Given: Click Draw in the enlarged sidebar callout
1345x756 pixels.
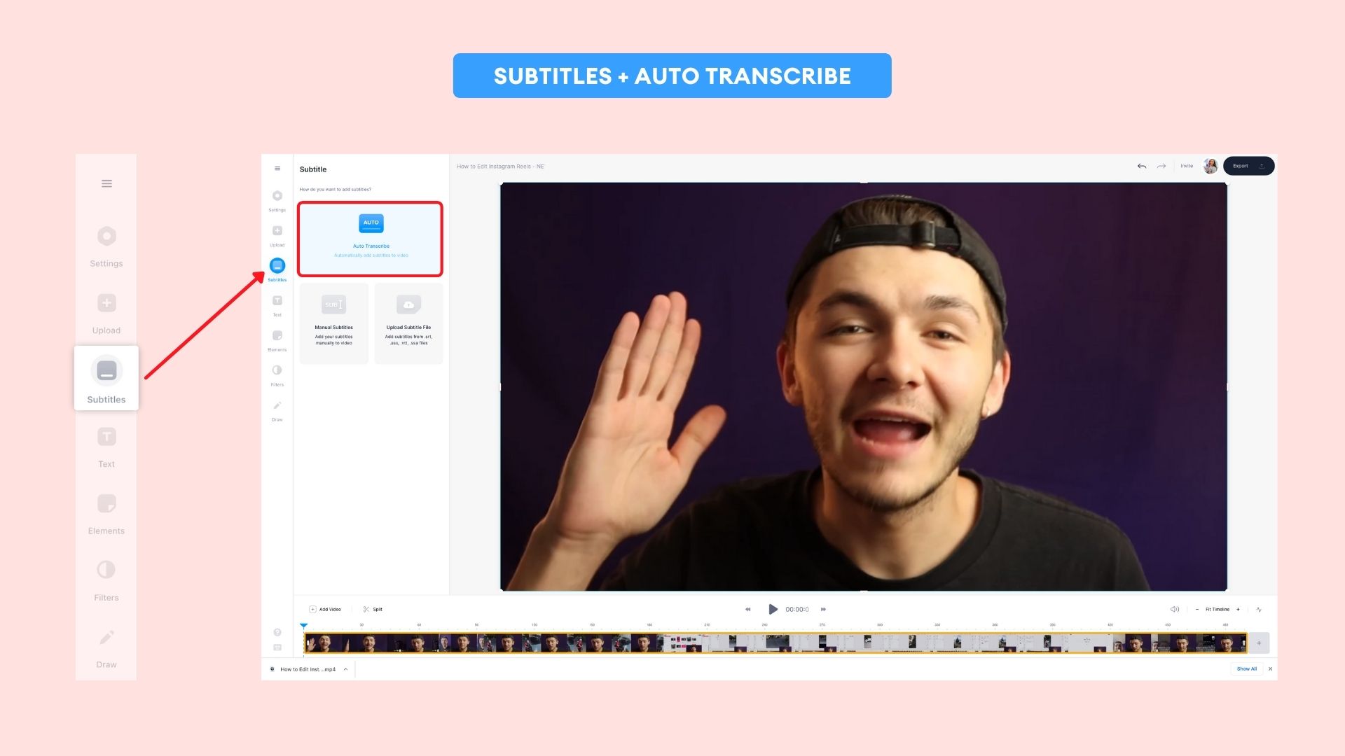Looking at the screenshot, I should tap(106, 648).
